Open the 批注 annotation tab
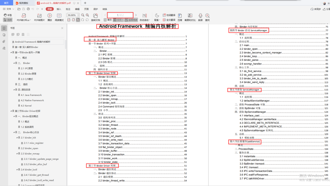The image size is (330, 186). click(x=68, y=9)
